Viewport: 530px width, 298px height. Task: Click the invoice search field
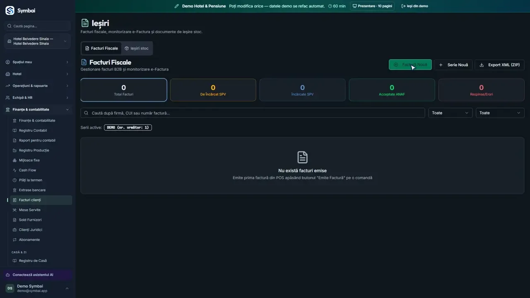point(253,113)
